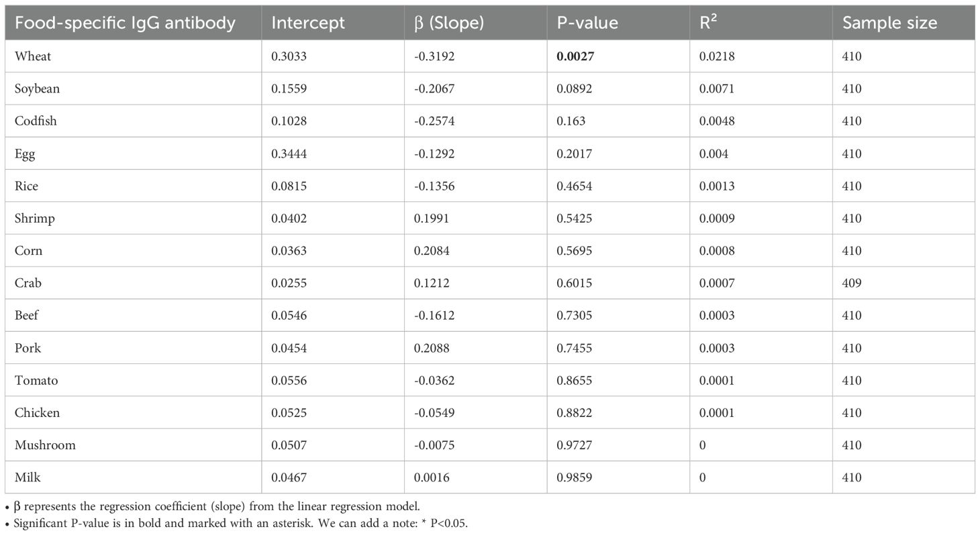This screenshot has height=535, width=980.
Task: Select the Tomato R² value 0.0001
Action: (x=717, y=380)
